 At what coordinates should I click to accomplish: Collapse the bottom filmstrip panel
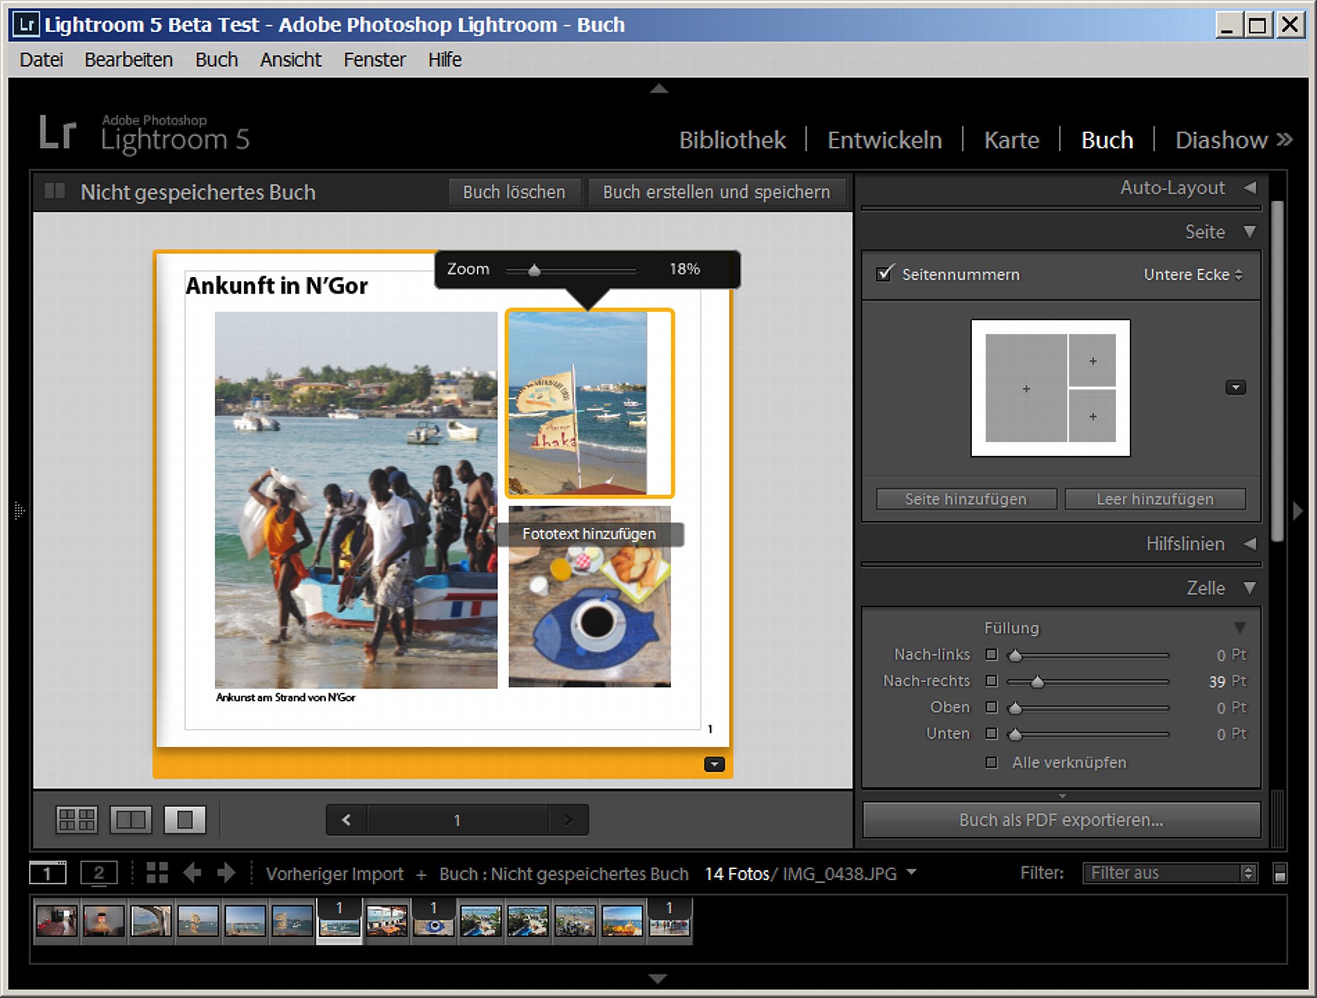(x=657, y=978)
